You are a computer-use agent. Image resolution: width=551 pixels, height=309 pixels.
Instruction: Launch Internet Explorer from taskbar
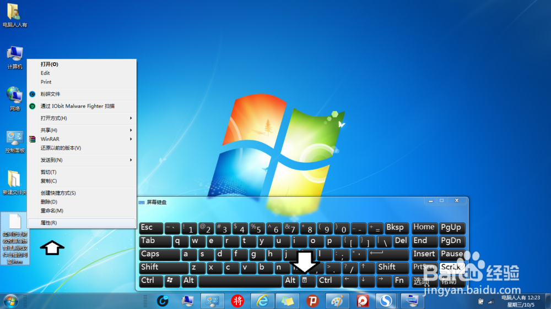point(262,301)
